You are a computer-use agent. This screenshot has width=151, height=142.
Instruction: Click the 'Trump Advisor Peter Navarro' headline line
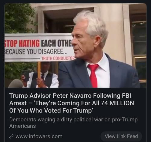point(50,96)
